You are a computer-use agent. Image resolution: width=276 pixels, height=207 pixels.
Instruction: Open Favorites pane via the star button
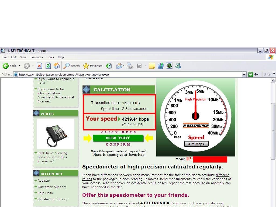tap(93, 66)
